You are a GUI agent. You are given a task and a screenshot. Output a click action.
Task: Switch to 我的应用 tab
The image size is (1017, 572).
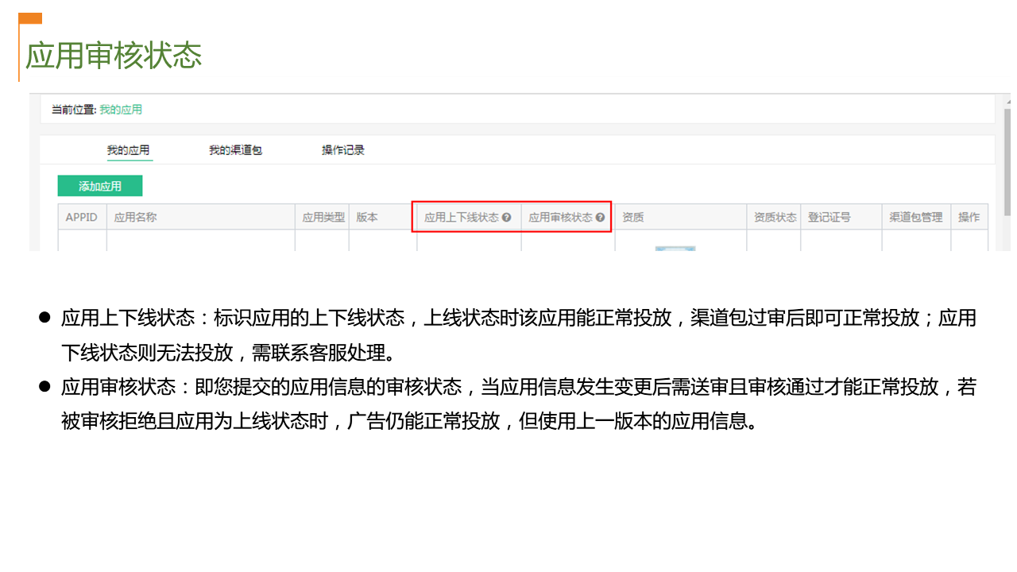129,150
